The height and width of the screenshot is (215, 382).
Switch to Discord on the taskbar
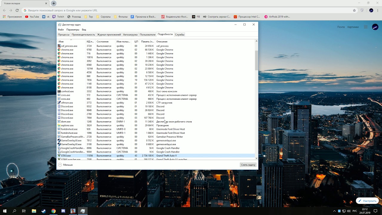[63, 211]
